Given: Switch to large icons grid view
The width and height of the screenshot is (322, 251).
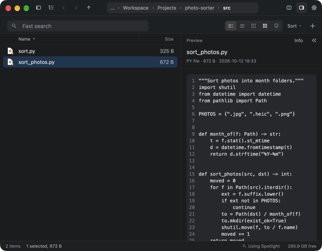Looking at the screenshot, I should pos(265,26).
